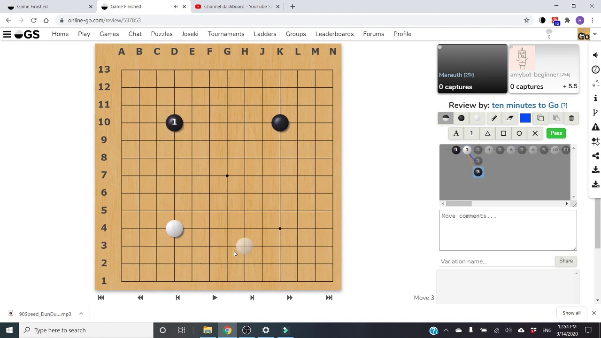Click the green Pass button

point(556,133)
